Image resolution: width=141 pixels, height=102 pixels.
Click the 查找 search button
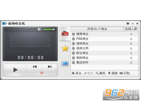tap(101, 73)
